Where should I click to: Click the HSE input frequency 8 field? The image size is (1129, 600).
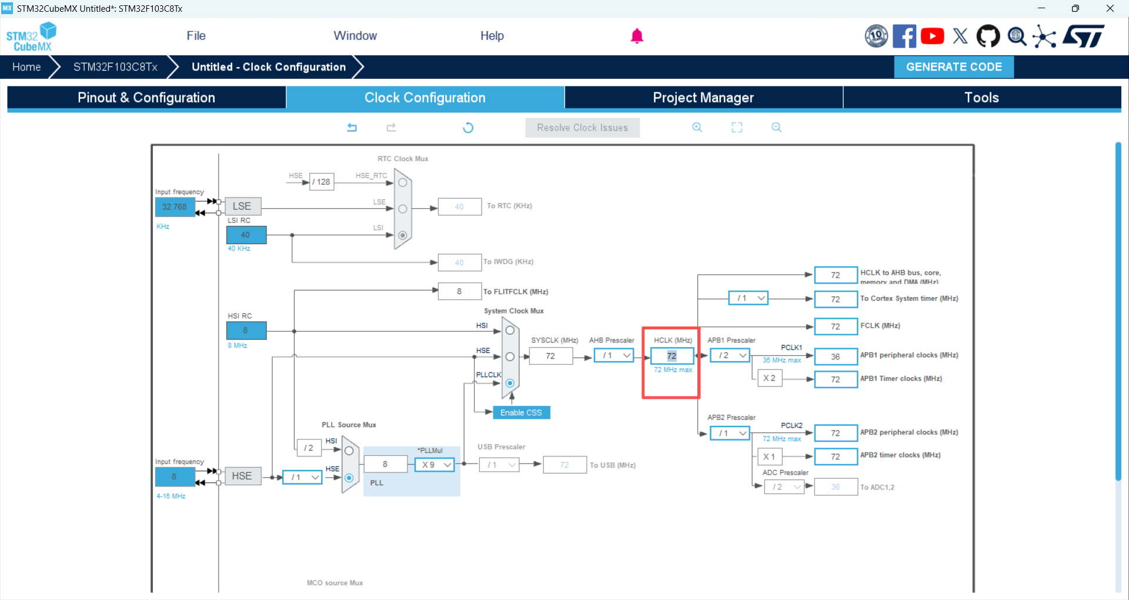click(175, 476)
